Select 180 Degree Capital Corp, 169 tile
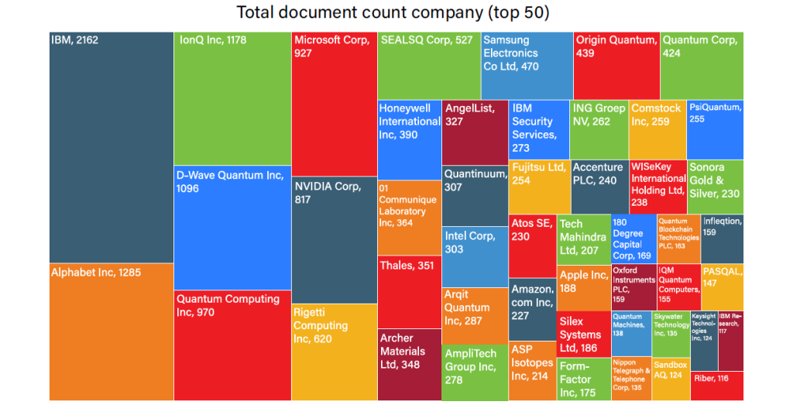 (x=634, y=239)
